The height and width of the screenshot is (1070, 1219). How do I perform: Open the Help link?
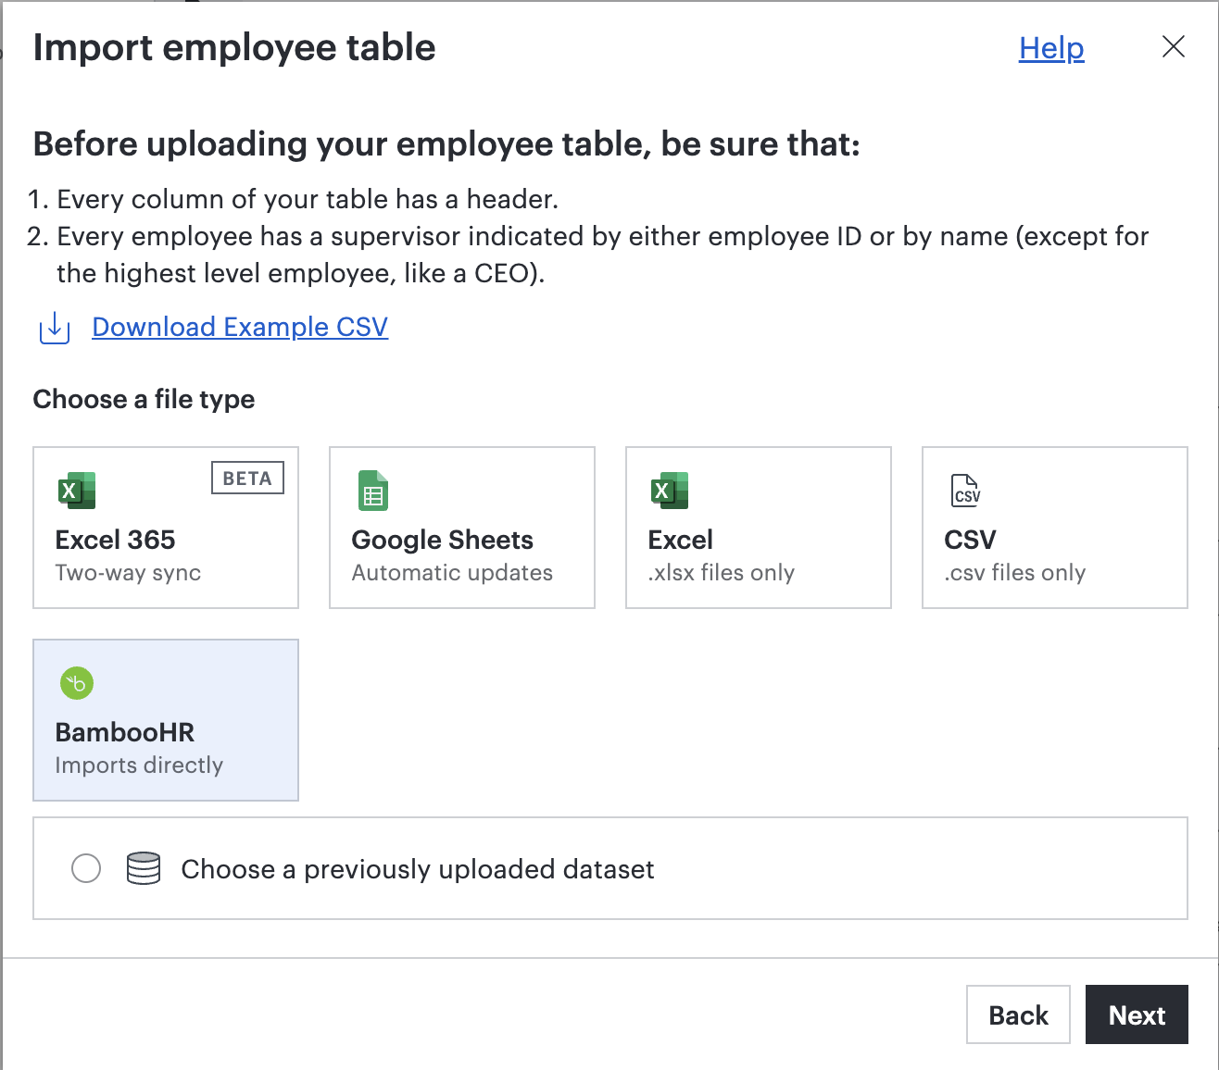coord(1051,48)
